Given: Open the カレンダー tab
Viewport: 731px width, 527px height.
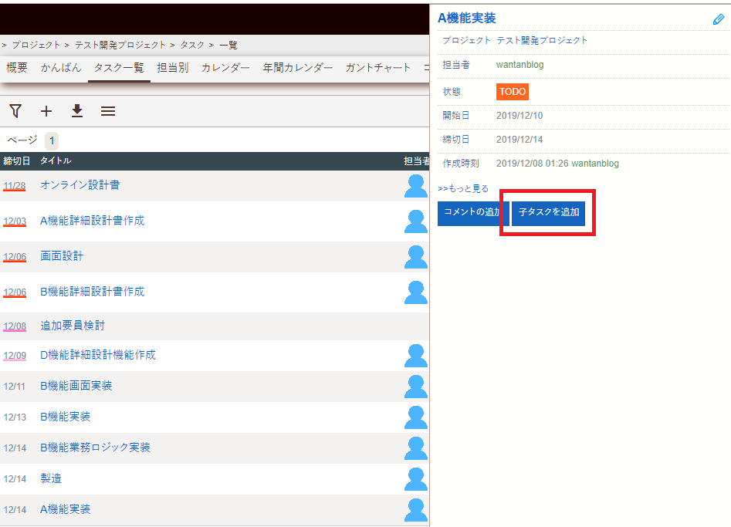Looking at the screenshot, I should click(225, 68).
